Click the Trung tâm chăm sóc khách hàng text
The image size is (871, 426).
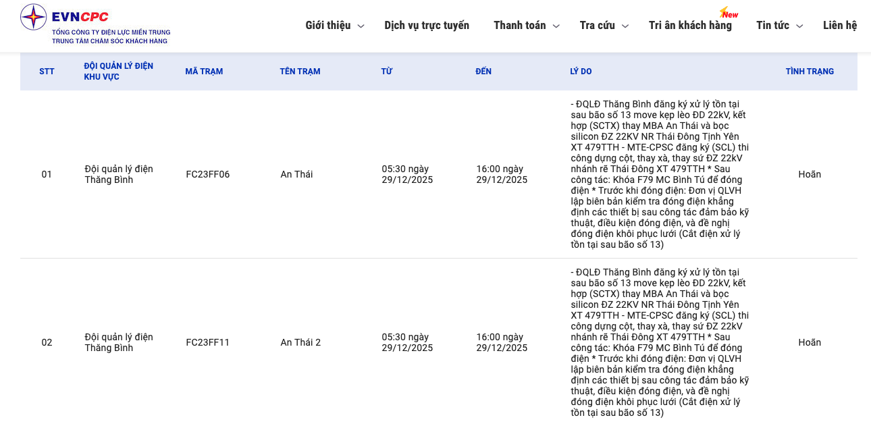(x=109, y=41)
